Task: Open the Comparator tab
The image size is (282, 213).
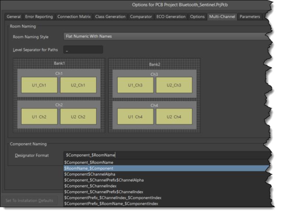Action: [141, 17]
